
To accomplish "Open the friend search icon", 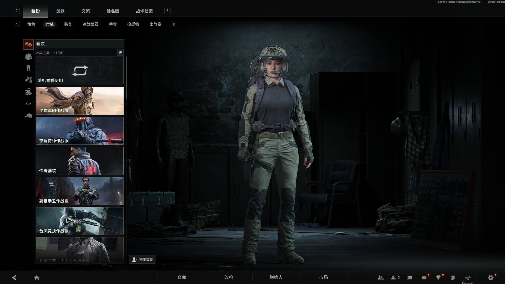I will click(380, 277).
